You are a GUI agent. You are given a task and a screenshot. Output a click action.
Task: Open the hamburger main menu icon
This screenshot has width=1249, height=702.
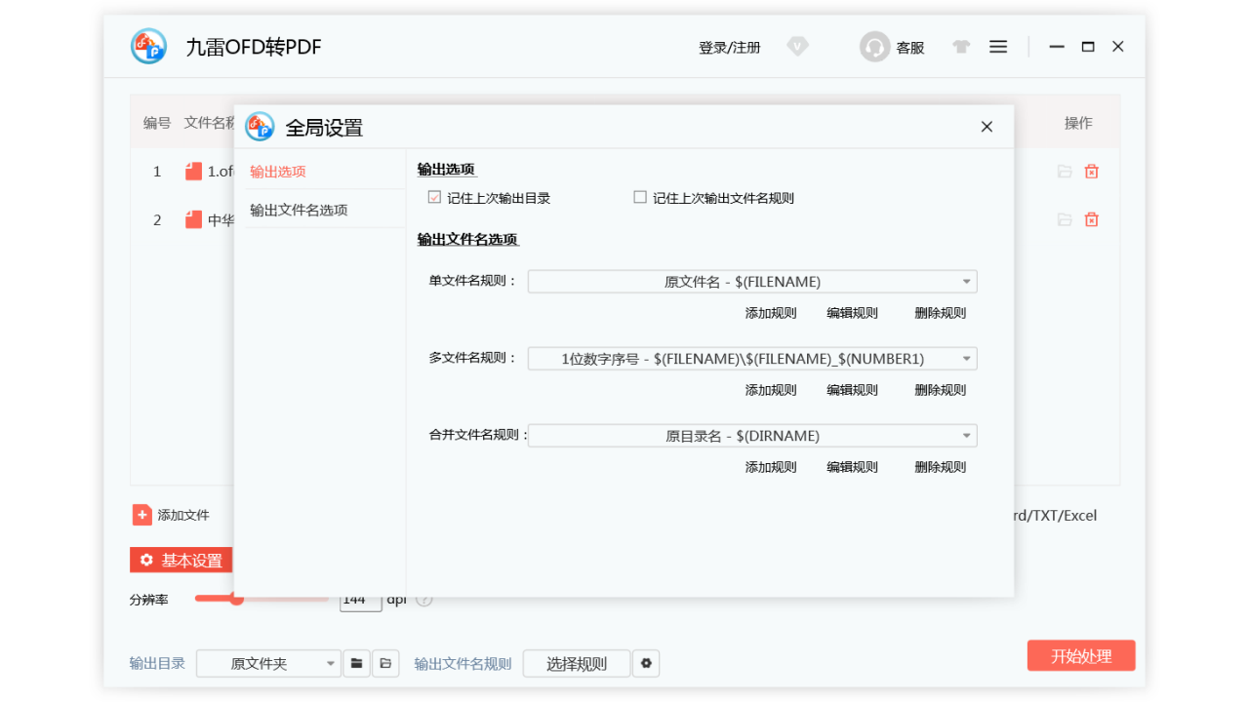pyautogui.click(x=997, y=46)
